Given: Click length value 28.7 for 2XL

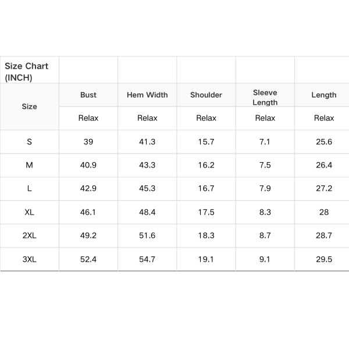Looking at the screenshot, I should [324, 236].
